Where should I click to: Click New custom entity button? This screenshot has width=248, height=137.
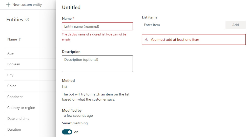tap(24, 5)
